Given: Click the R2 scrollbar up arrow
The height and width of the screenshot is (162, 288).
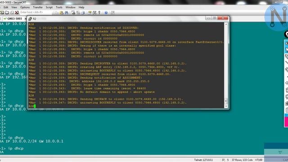Looking at the screenshot, I should 226,24.
